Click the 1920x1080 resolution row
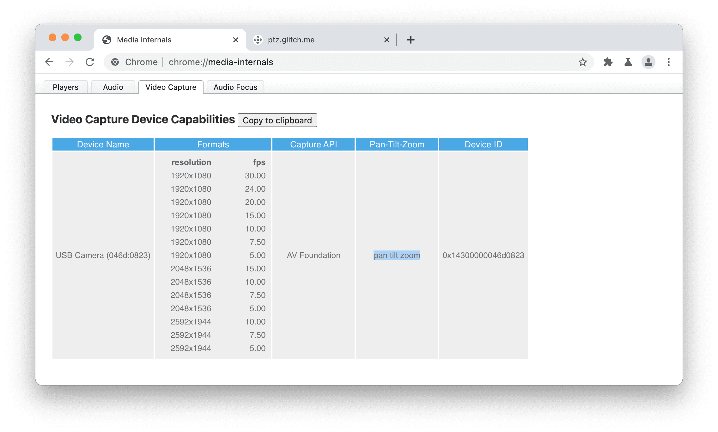 click(x=191, y=176)
